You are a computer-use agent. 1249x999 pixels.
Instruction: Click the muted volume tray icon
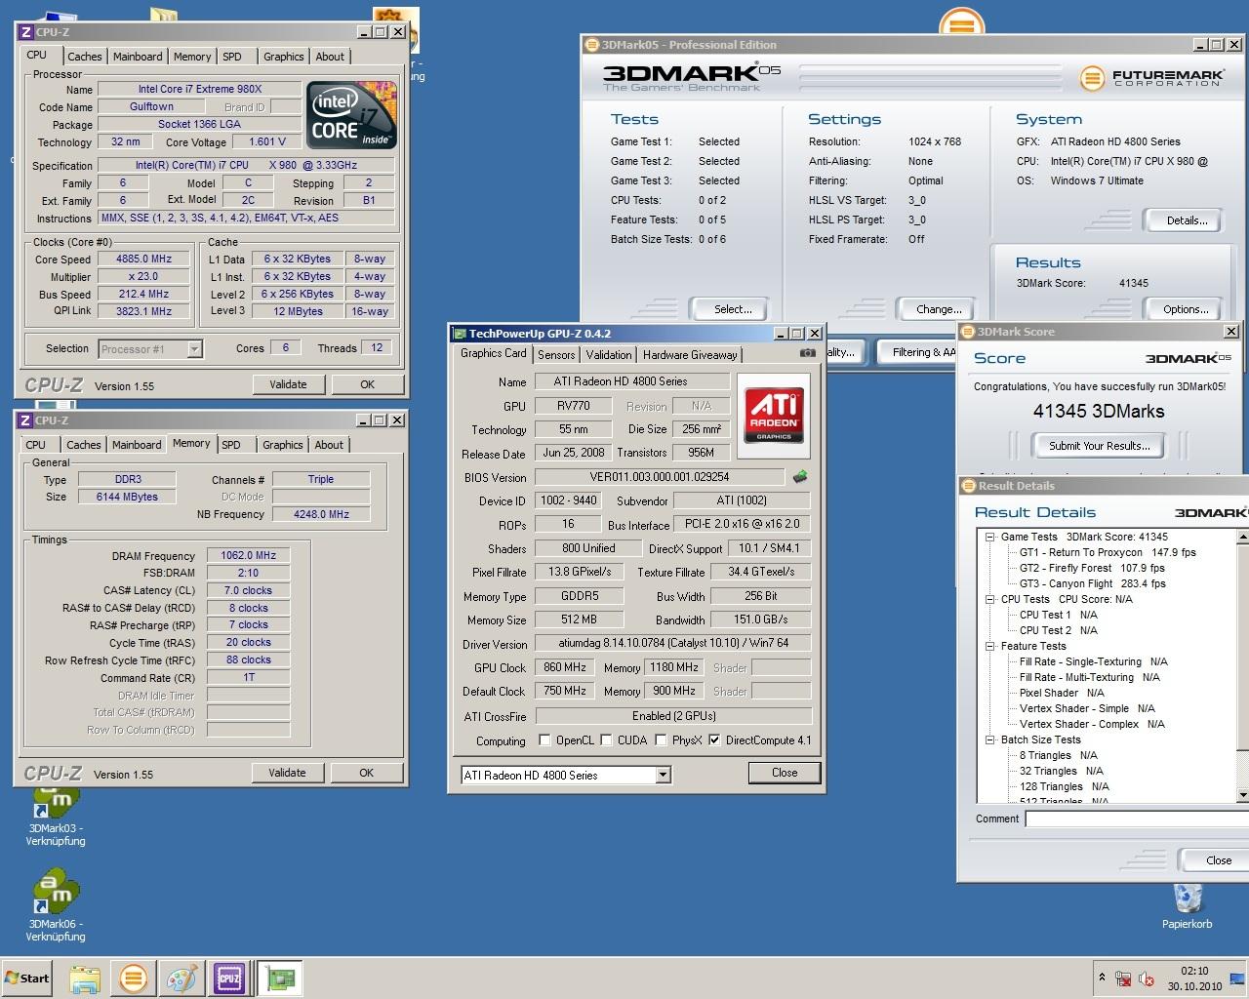tap(1148, 979)
